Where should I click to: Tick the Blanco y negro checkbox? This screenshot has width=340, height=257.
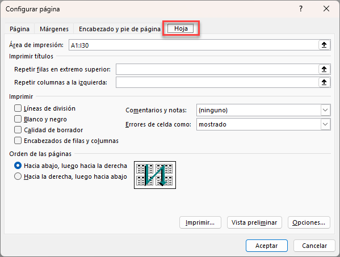tap(18, 119)
